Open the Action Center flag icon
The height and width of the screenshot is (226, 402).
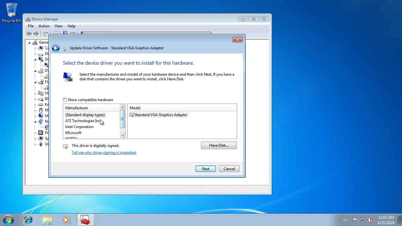[355, 220]
